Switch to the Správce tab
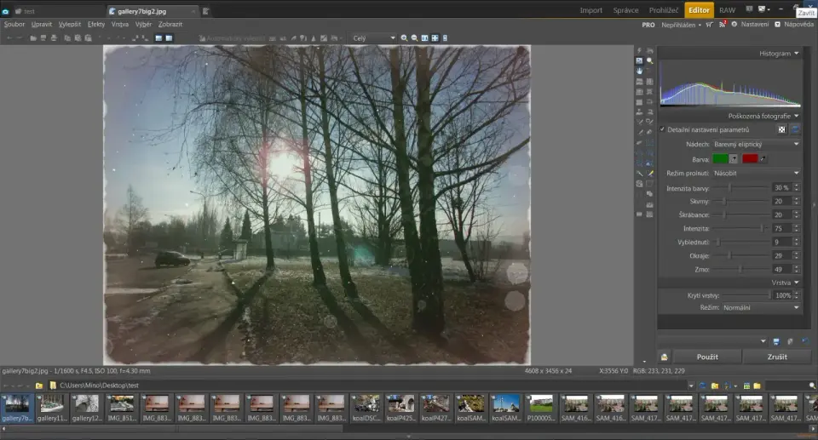Image resolution: width=818 pixels, height=440 pixels. click(x=625, y=10)
